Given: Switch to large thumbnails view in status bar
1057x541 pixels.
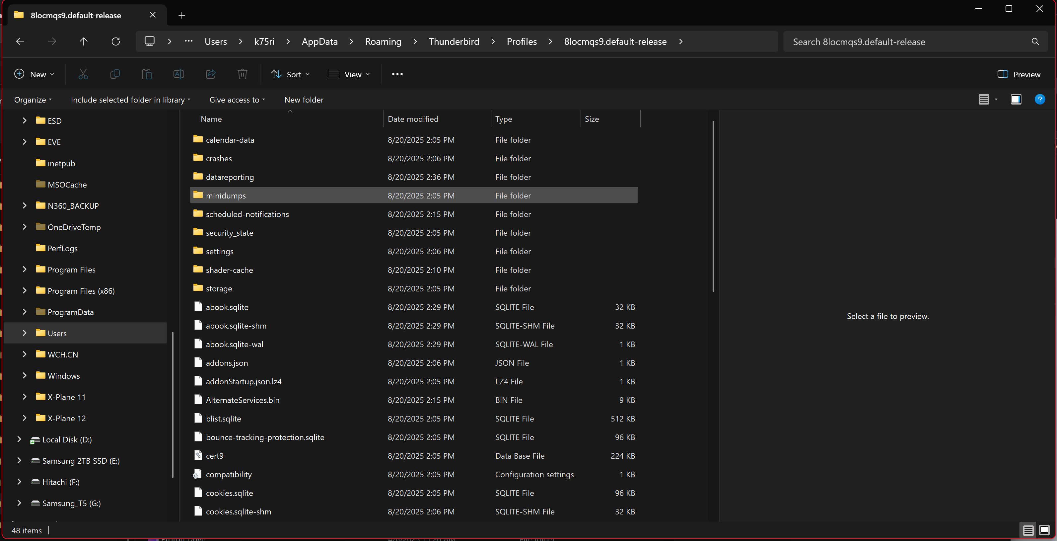Looking at the screenshot, I should click(1044, 530).
